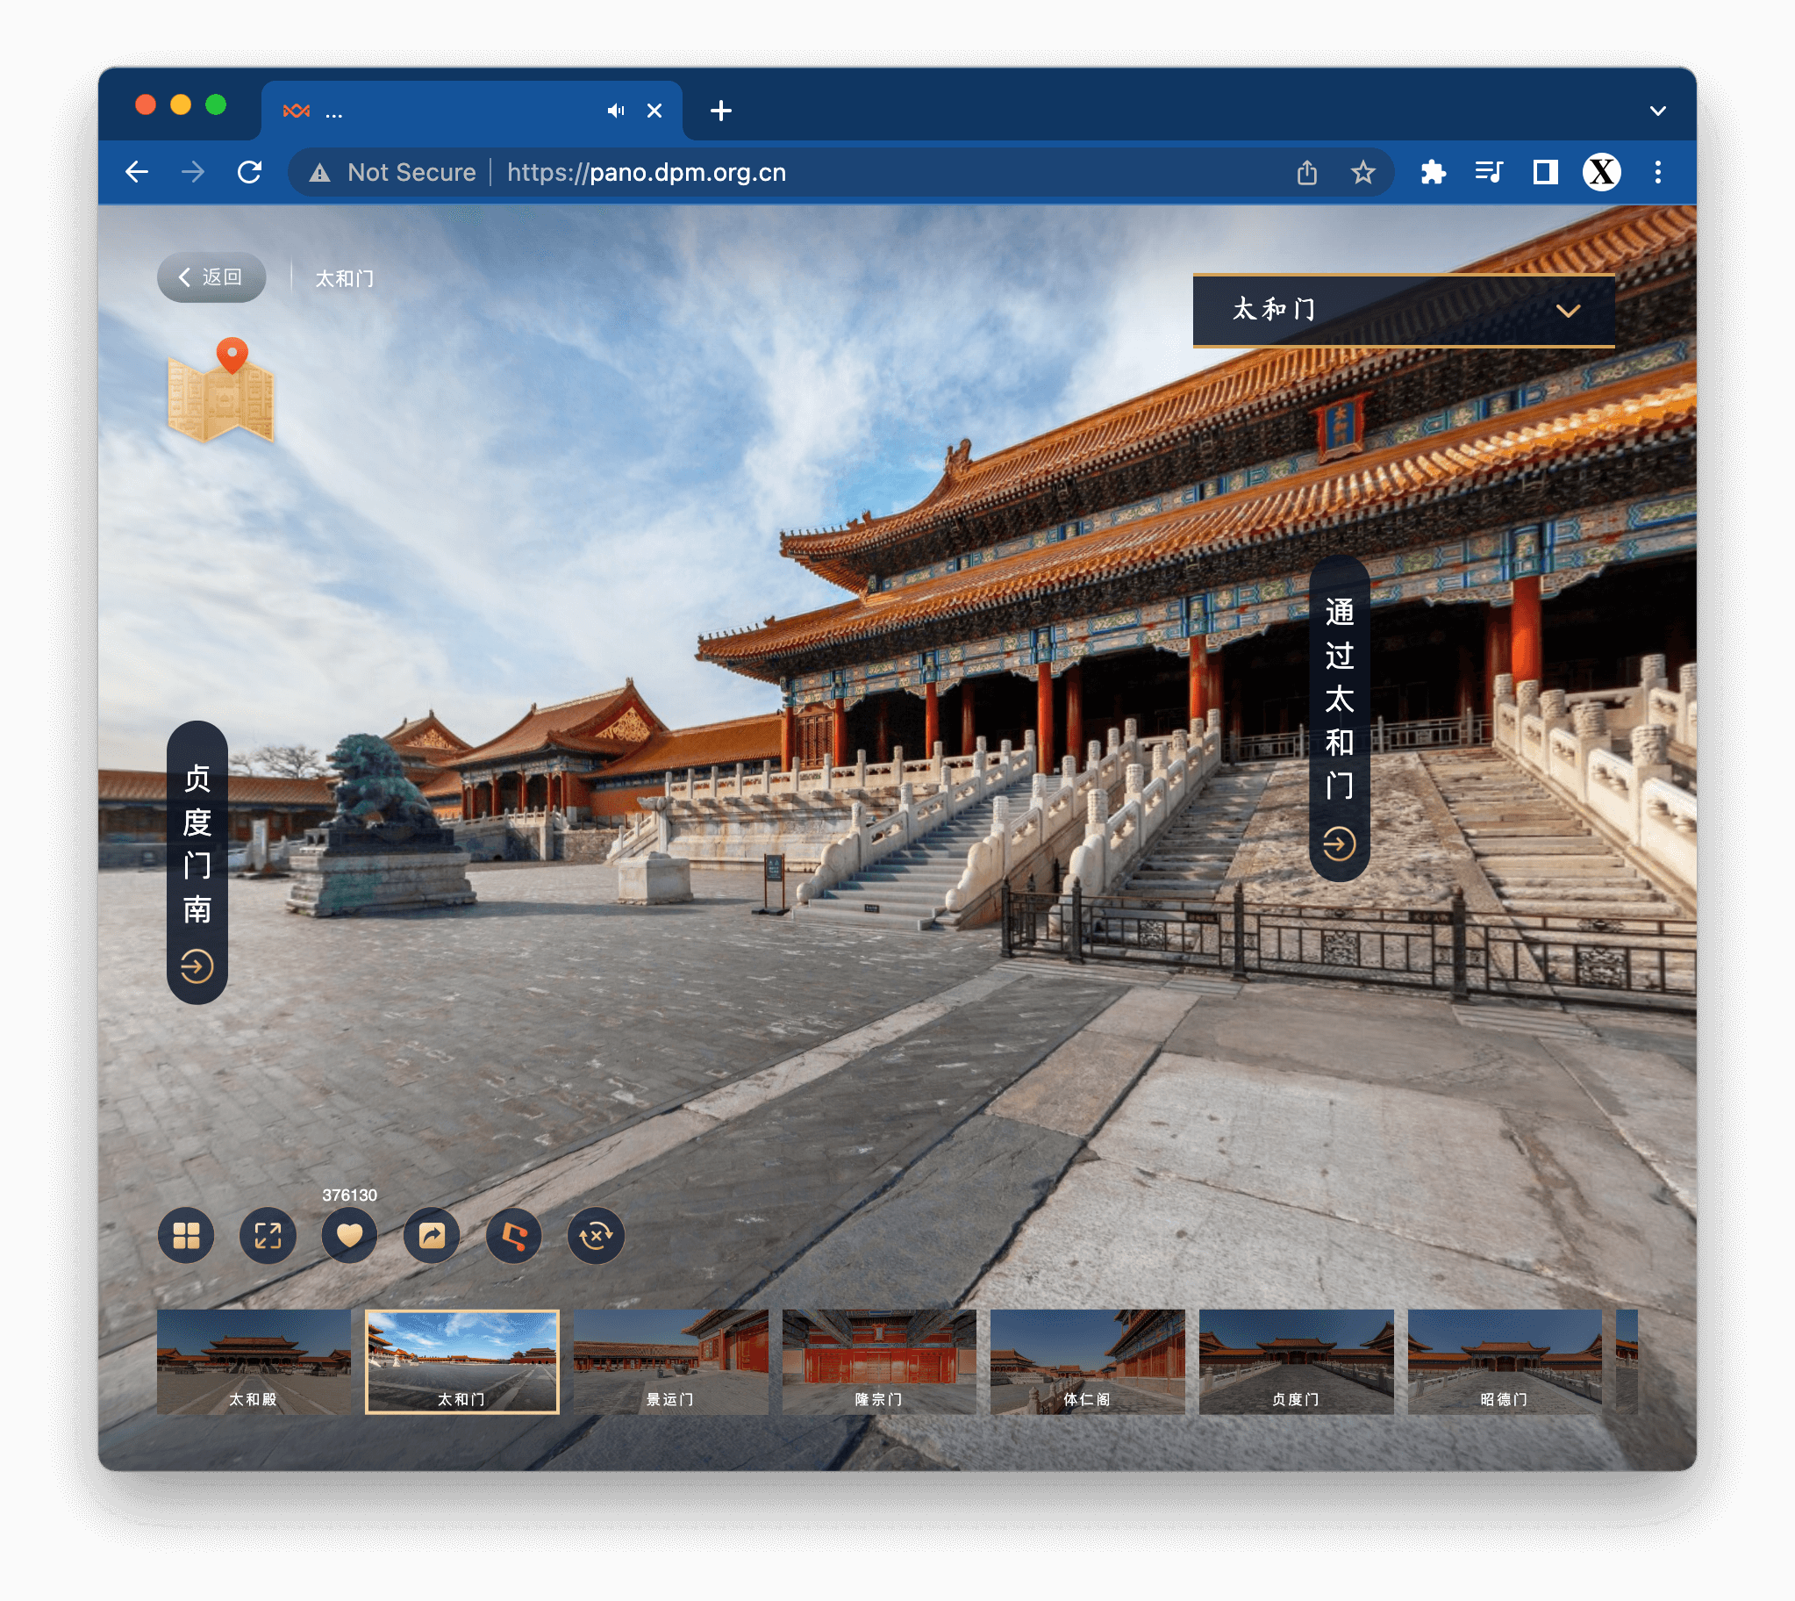The height and width of the screenshot is (1601, 1795).
Task: Expand the tab search chevron
Action: point(1658,111)
